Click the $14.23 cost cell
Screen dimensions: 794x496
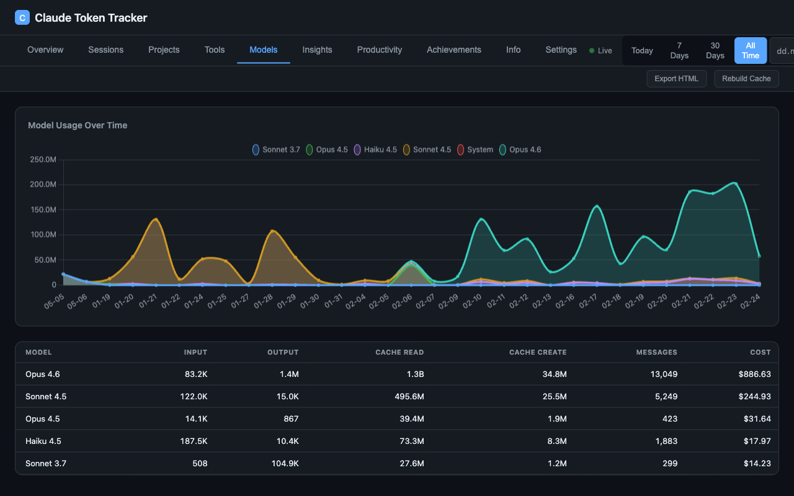coord(757,463)
